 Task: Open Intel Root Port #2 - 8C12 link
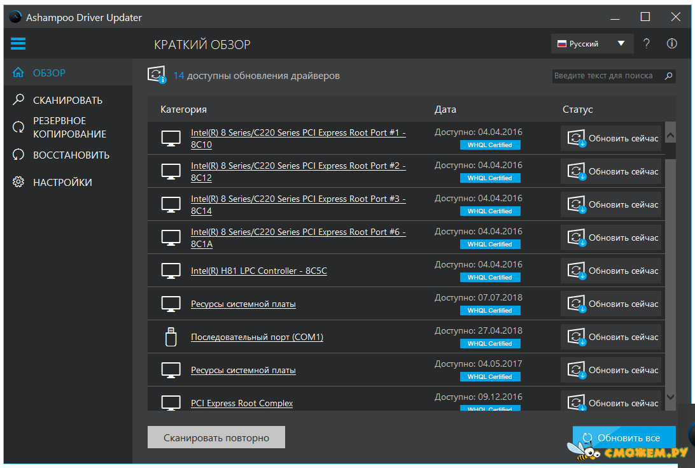[298, 172]
